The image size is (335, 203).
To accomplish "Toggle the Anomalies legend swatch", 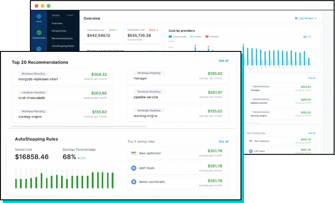I will pyautogui.click(x=207, y=37).
